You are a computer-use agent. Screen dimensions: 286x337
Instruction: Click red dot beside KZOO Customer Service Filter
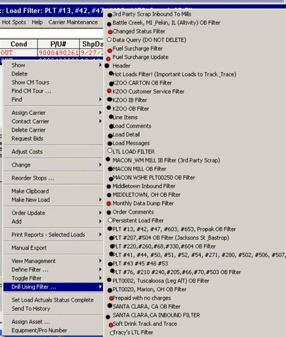tap(109, 91)
